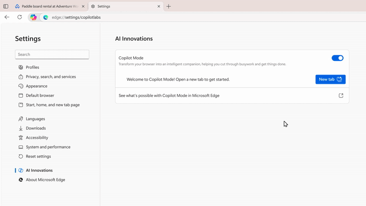Open About Microsoft Edge page

45,180
